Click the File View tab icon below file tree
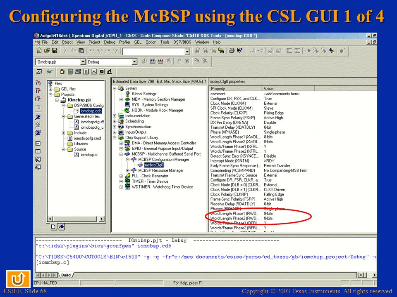 tap(53, 226)
